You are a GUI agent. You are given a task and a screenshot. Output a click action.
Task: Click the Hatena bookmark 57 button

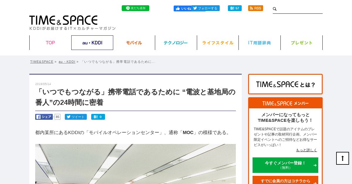tap(235, 8)
